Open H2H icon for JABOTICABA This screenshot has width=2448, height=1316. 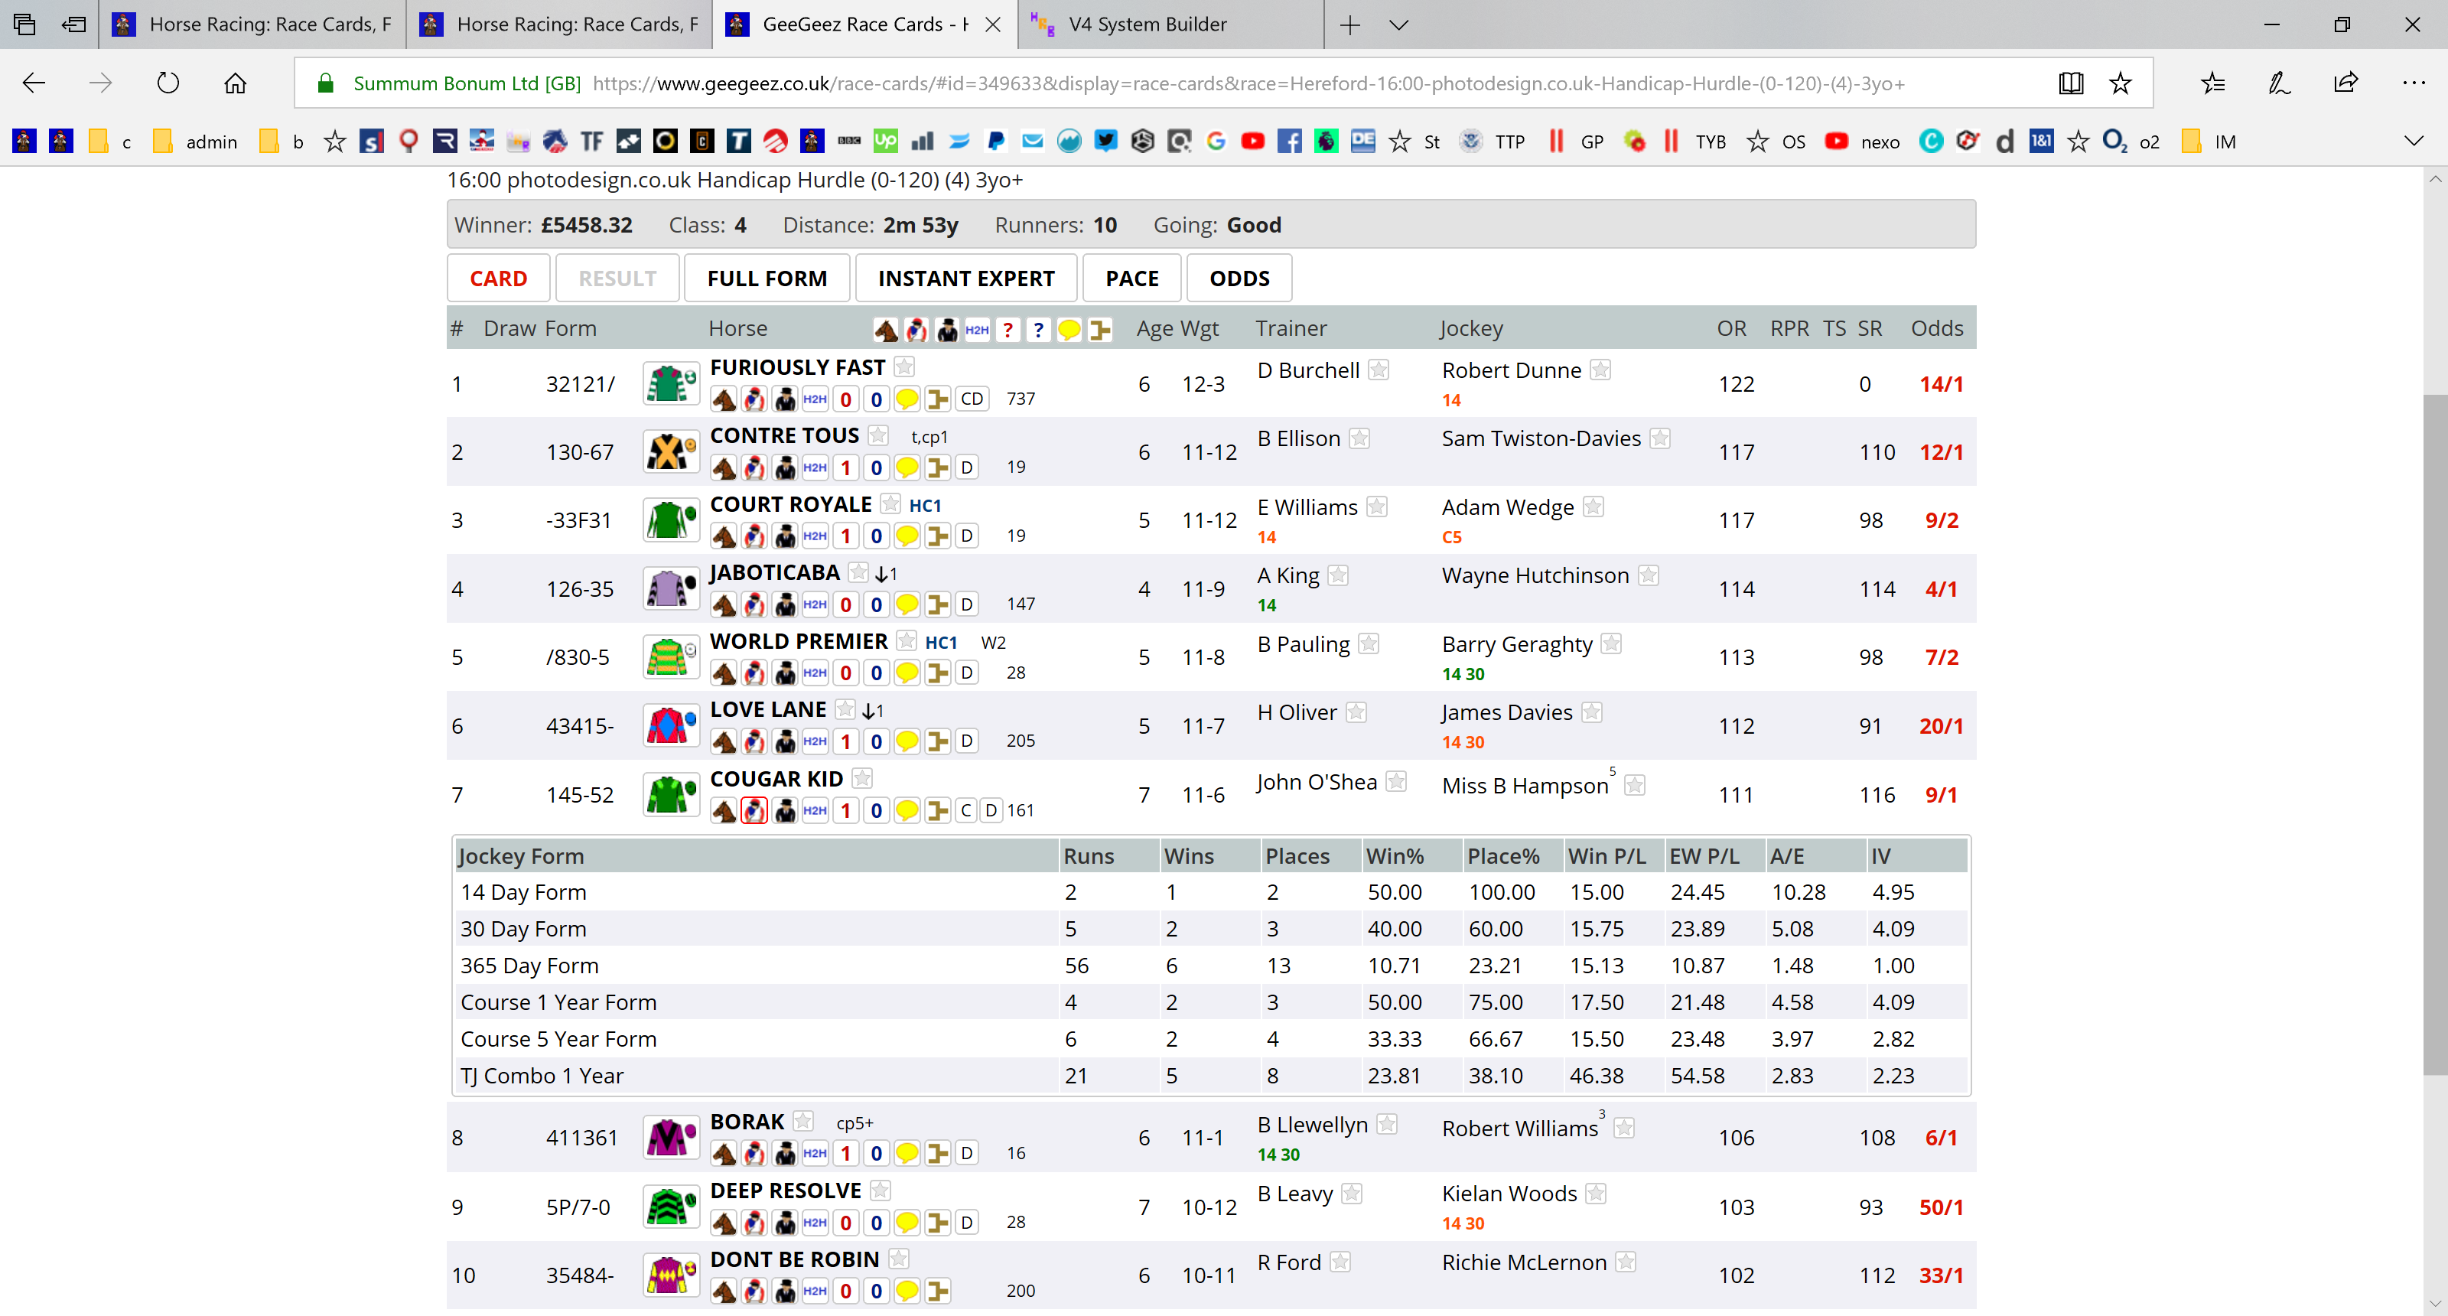pos(815,604)
